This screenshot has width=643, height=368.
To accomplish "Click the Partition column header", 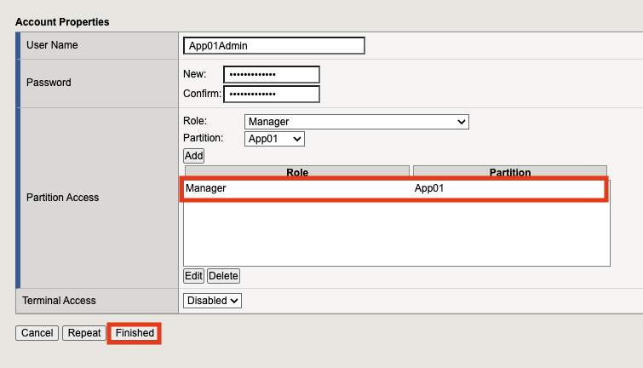I will pos(510,172).
